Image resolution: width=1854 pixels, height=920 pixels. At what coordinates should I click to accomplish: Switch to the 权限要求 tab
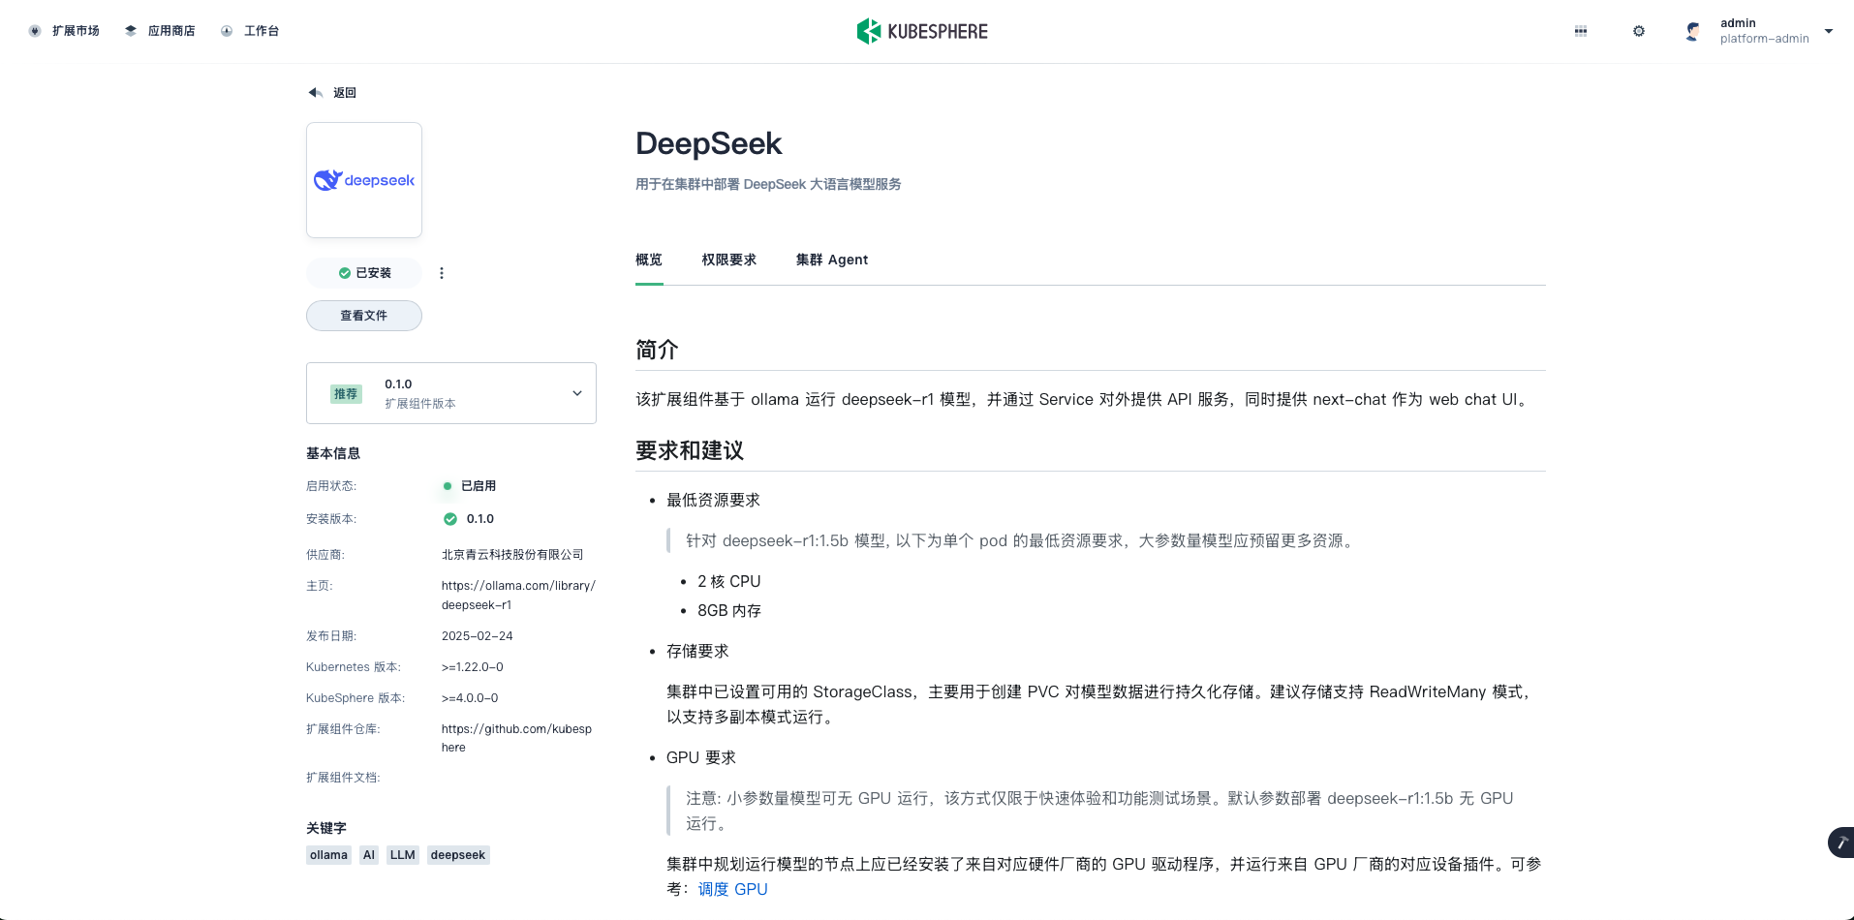tap(729, 260)
